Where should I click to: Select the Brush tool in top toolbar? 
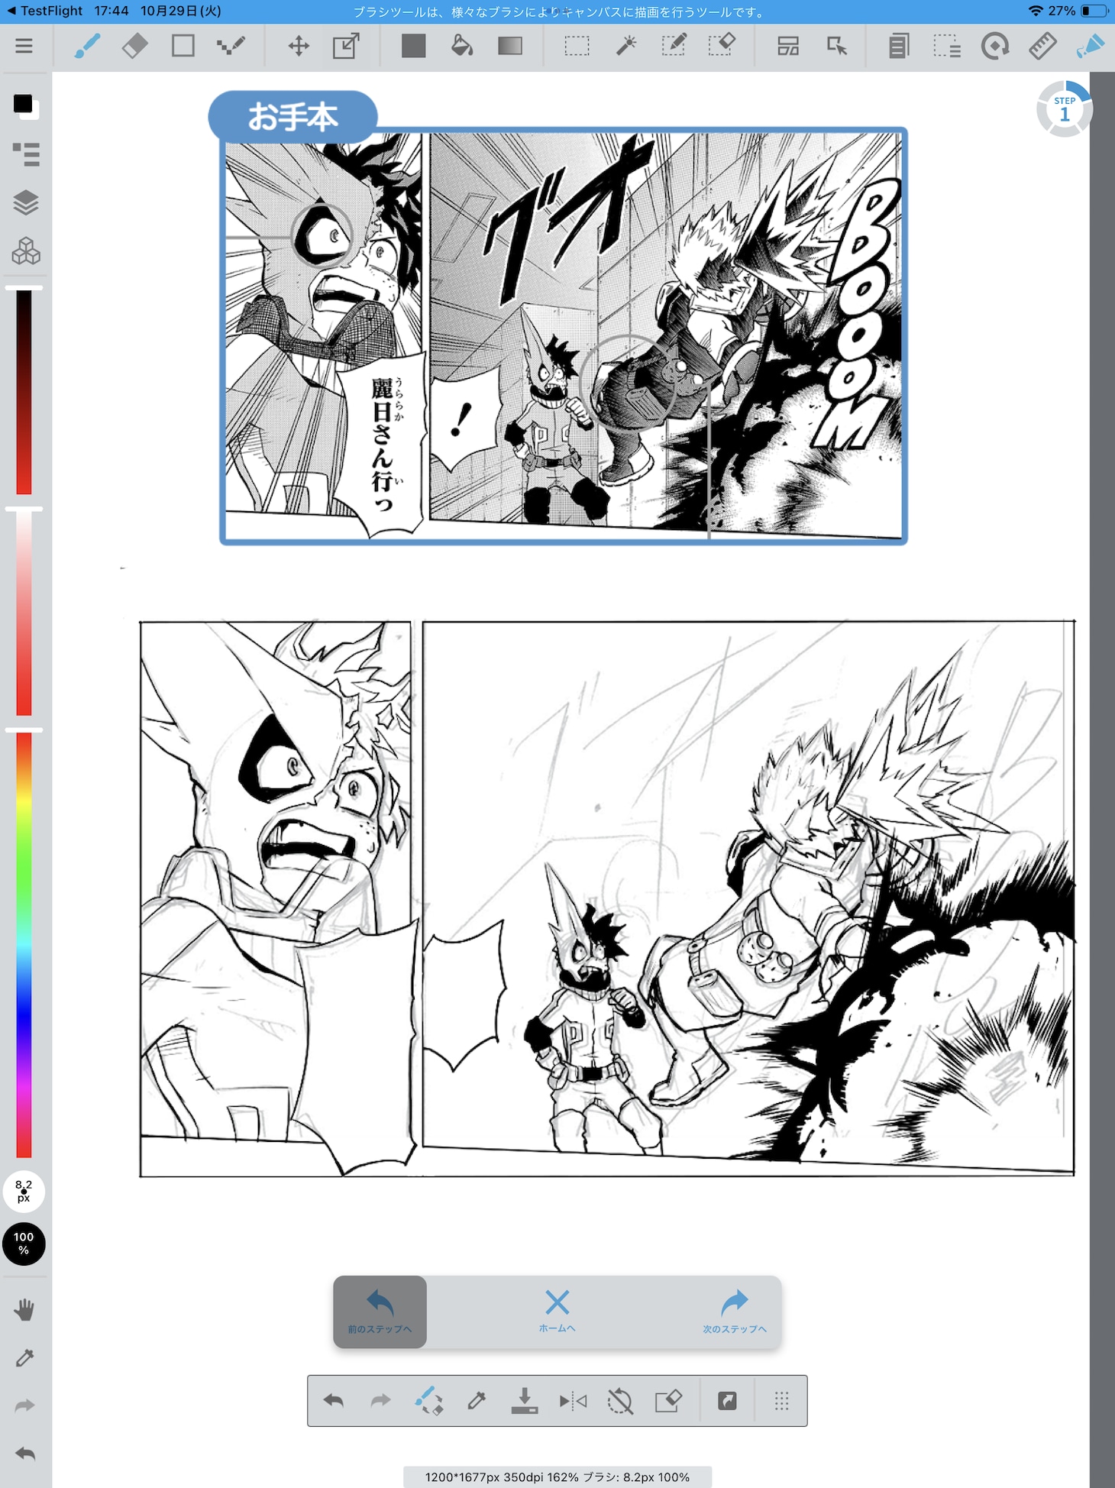click(x=87, y=46)
